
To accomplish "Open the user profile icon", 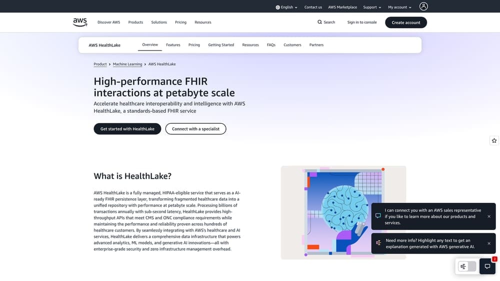I will tap(423, 6).
